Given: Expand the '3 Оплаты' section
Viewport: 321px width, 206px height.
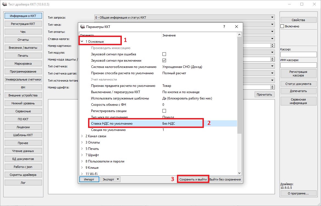Looking at the screenshot, I should [82, 142].
